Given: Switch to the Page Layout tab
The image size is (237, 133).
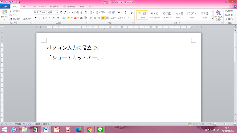Looking at the screenshot, I should [x=39, y=7].
